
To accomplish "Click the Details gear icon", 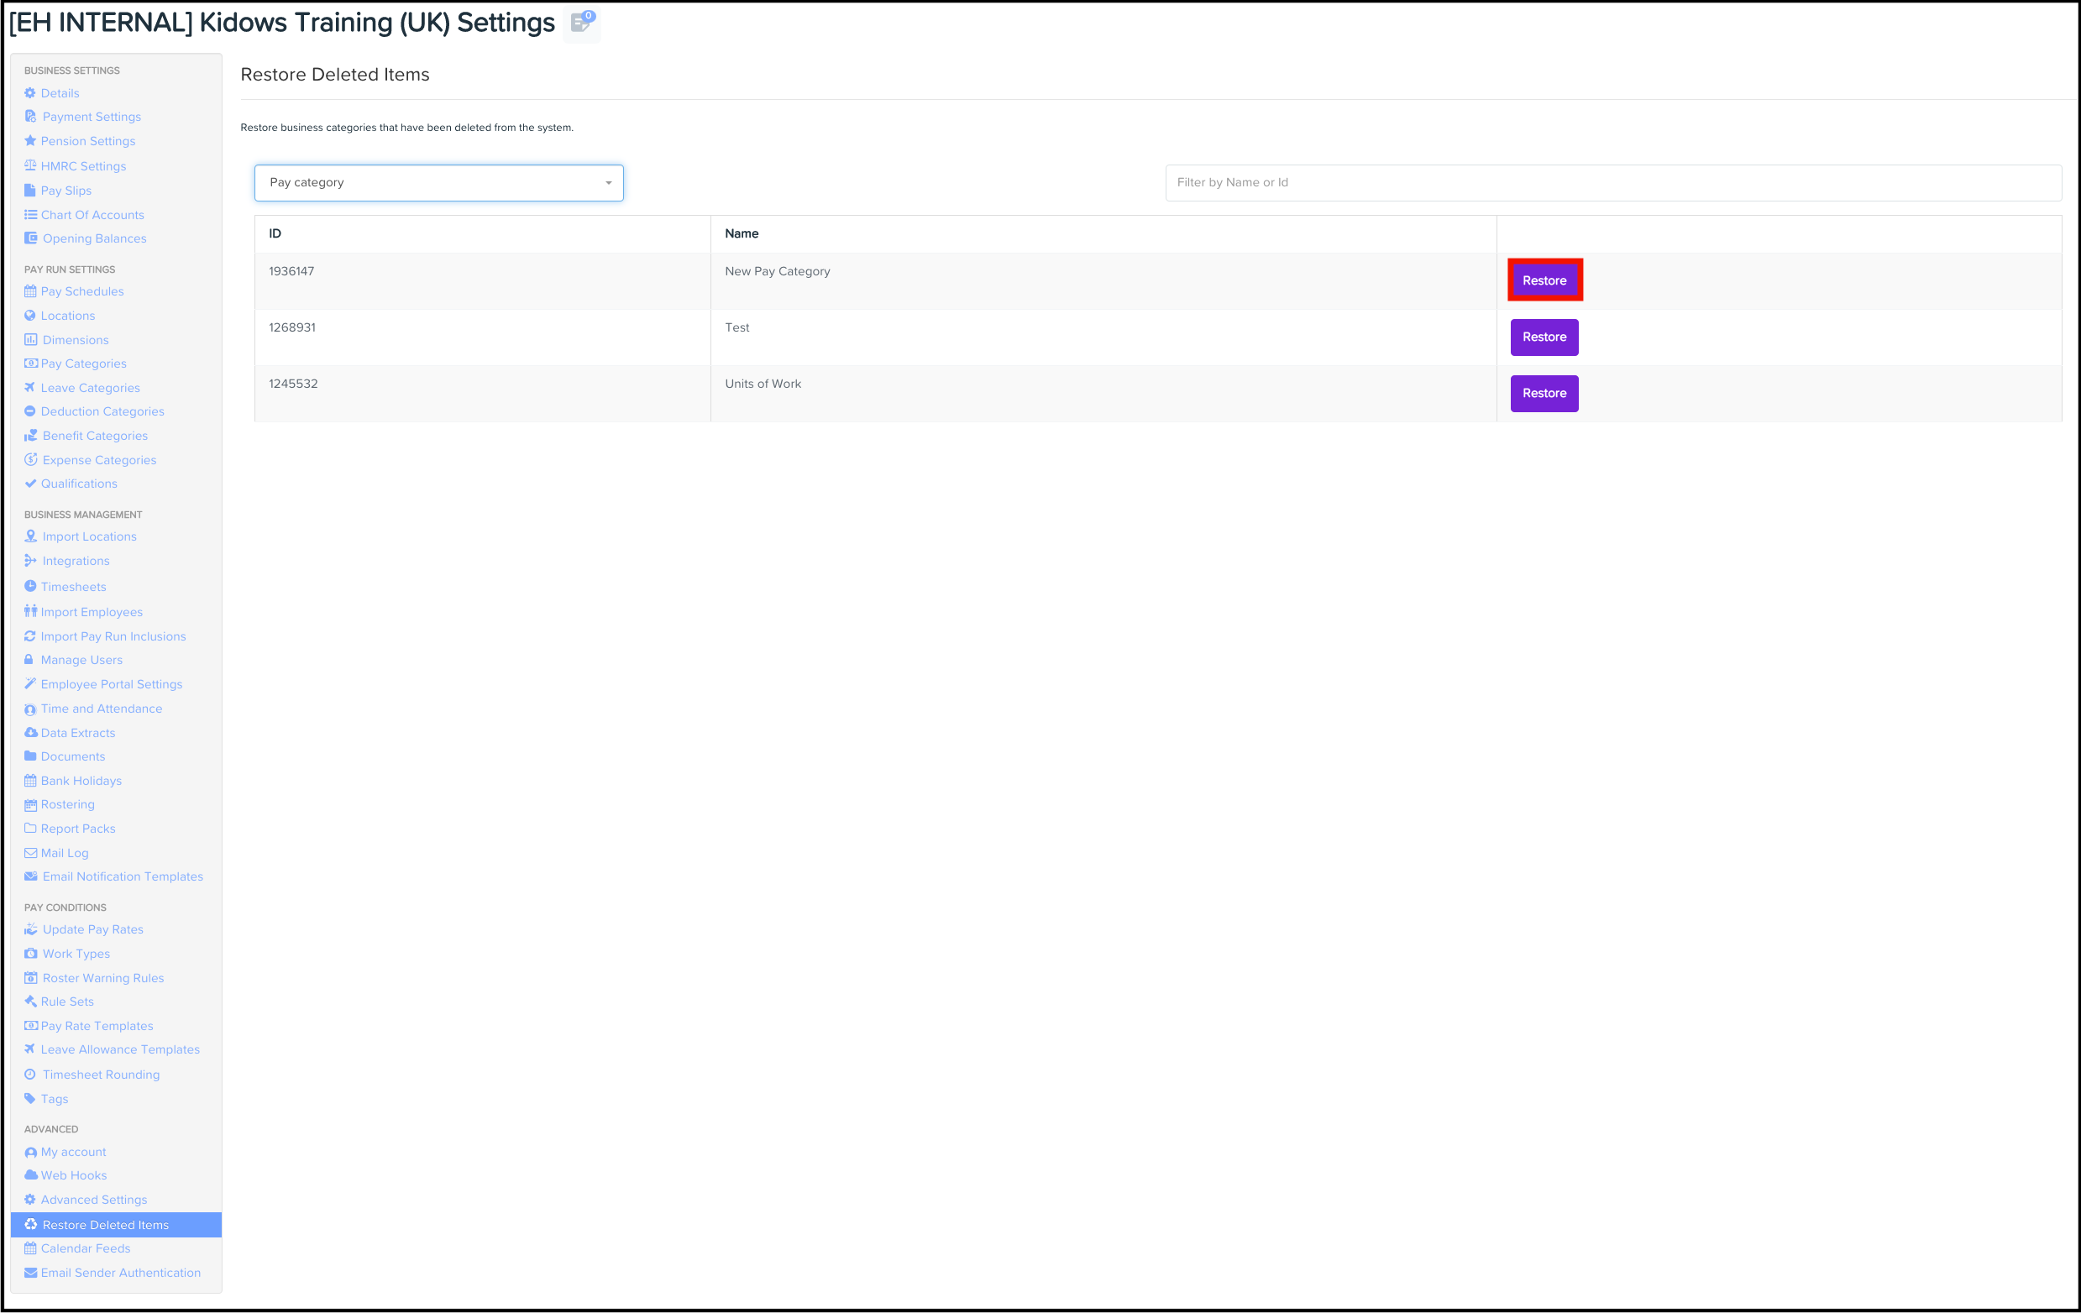I will point(30,93).
